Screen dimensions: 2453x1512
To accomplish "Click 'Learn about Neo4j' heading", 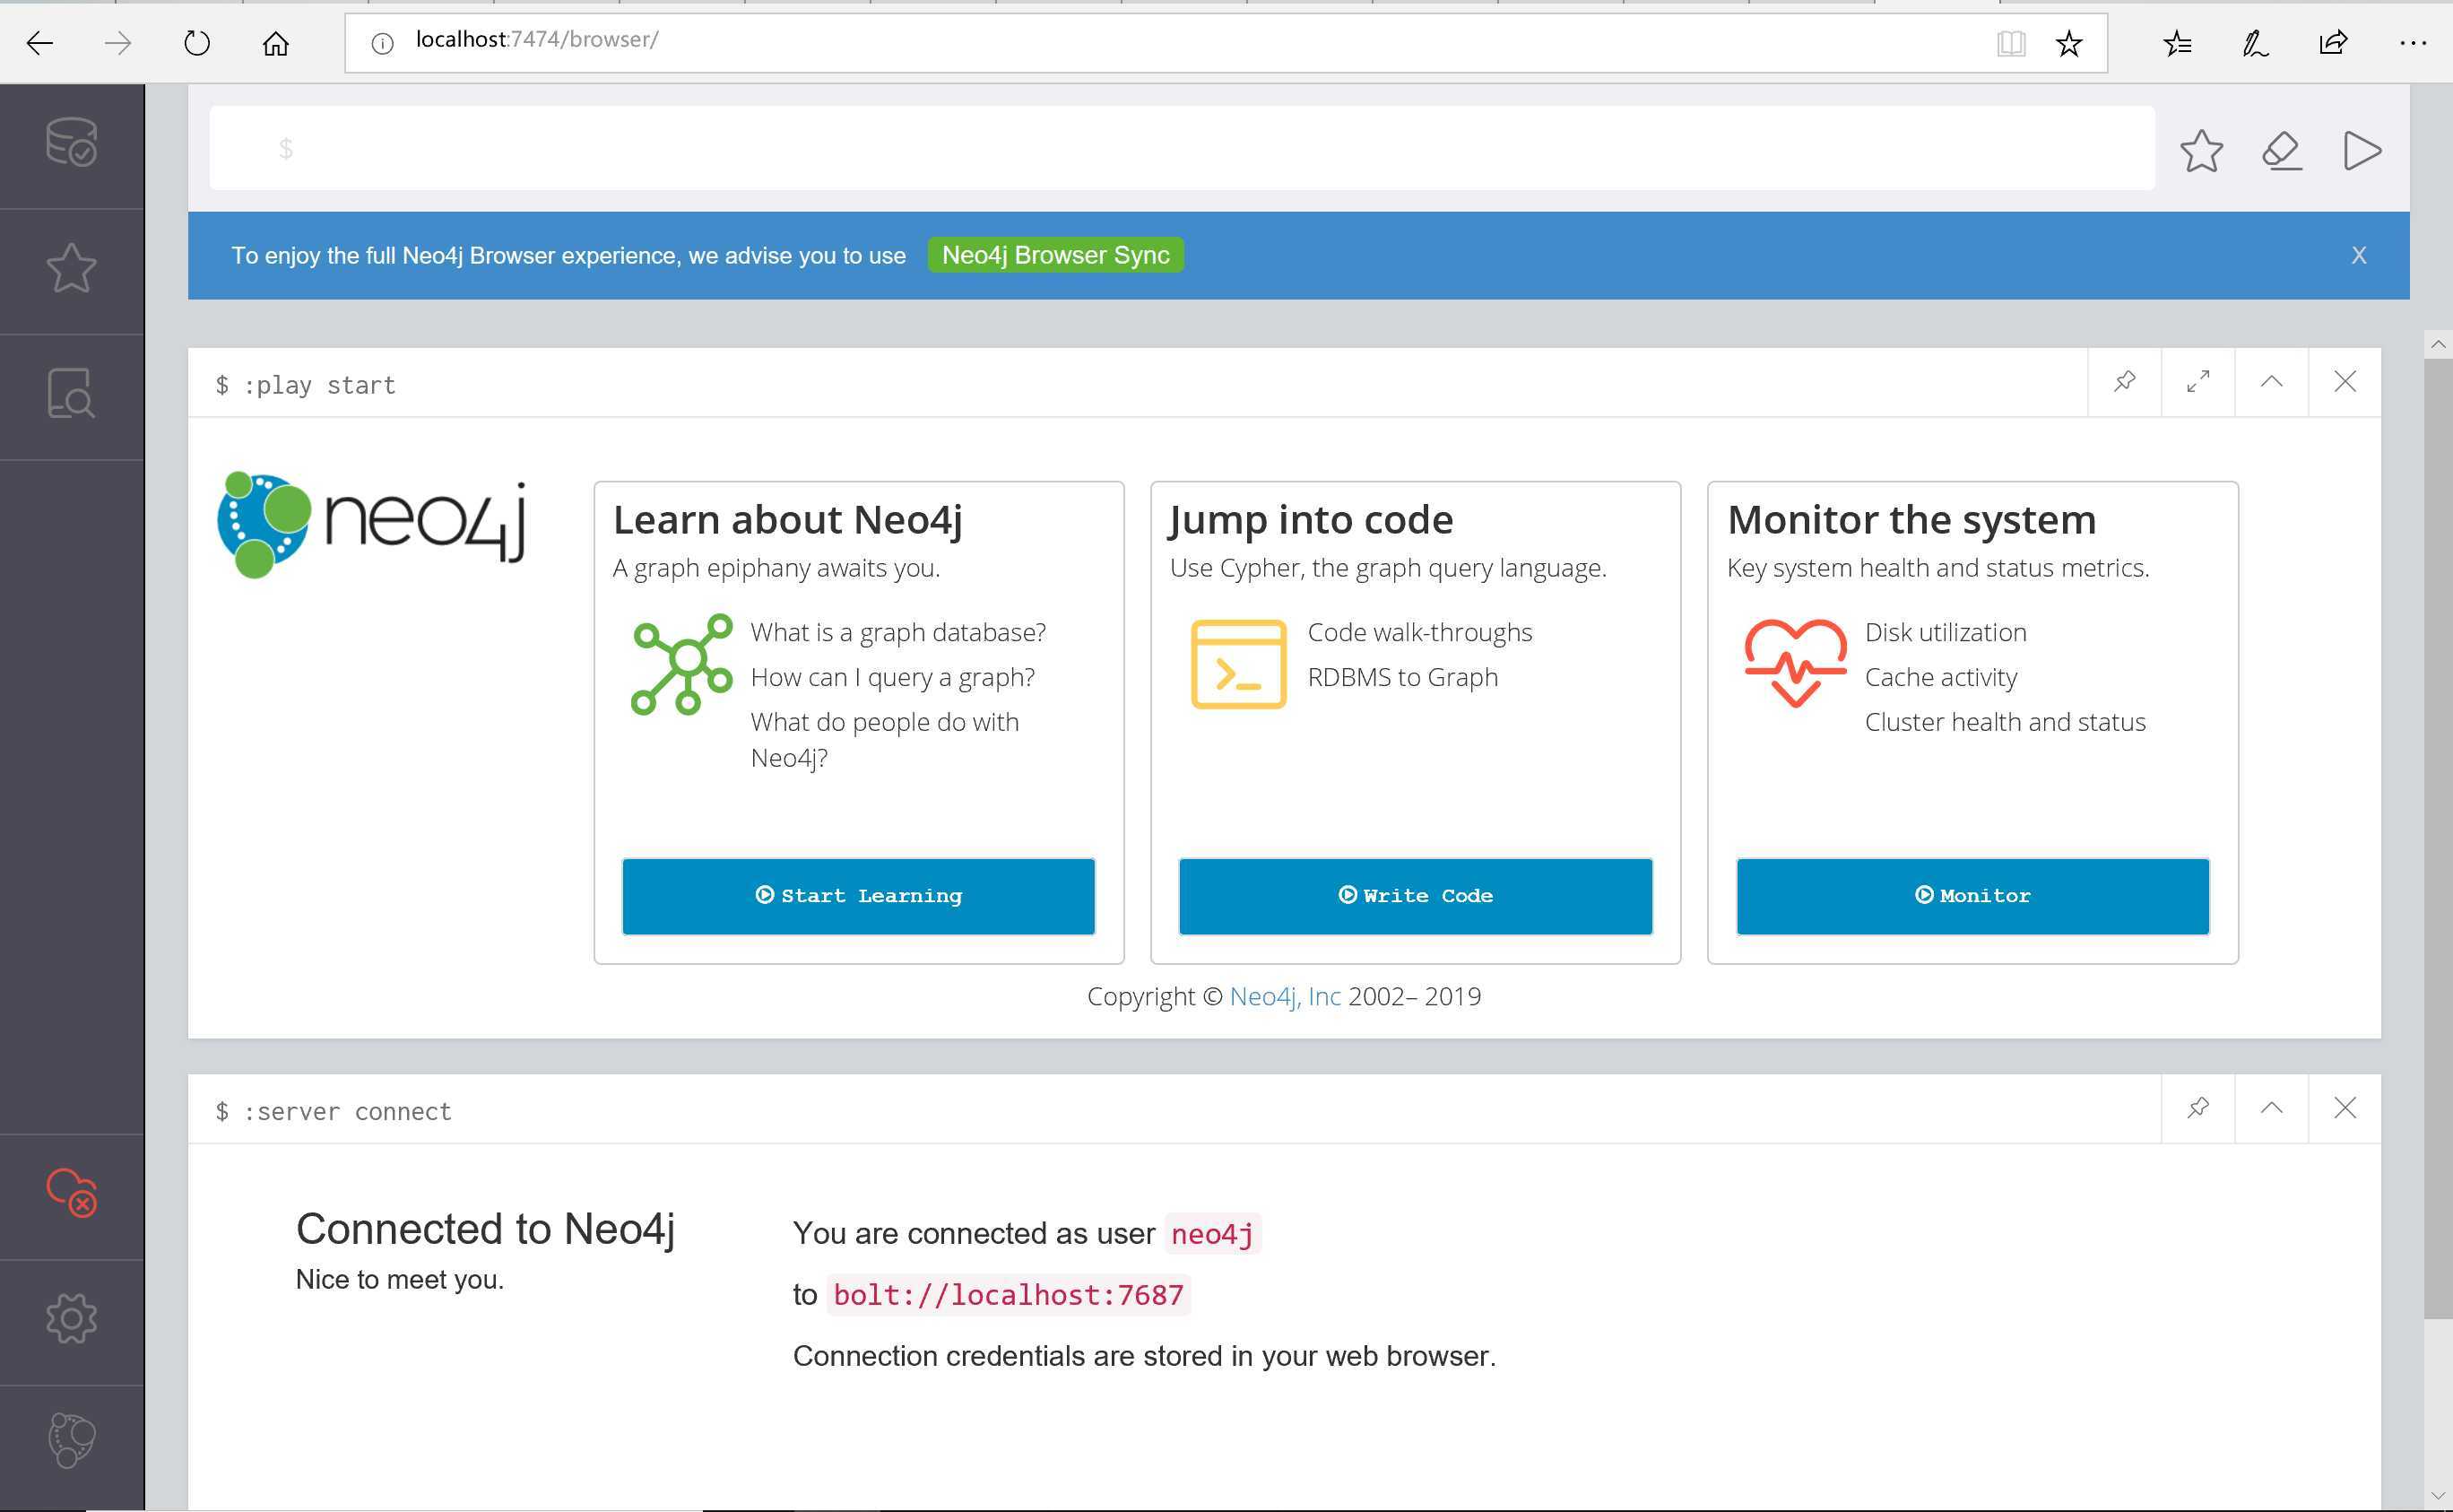I will (x=788, y=520).
